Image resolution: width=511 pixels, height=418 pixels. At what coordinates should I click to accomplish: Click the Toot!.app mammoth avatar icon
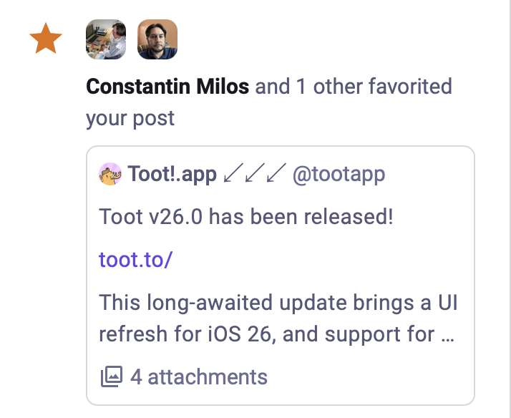tap(111, 175)
